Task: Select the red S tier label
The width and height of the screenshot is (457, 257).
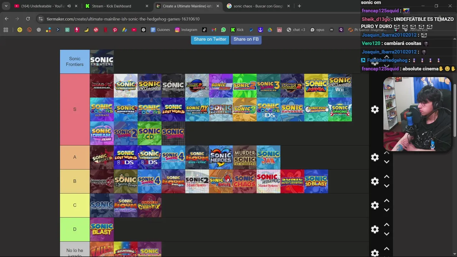Action: [x=75, y=109]
